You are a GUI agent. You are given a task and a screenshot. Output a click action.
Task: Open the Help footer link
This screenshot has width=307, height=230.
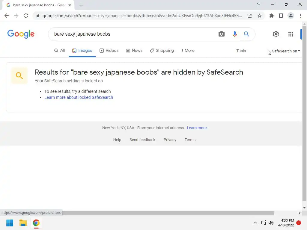pos(117,140)
